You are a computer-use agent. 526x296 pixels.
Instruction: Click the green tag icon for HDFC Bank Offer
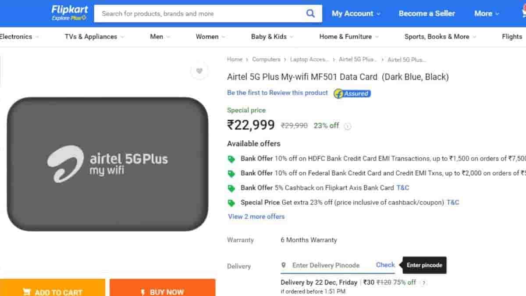click(231, 159)
